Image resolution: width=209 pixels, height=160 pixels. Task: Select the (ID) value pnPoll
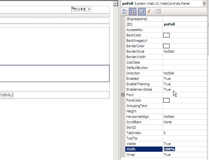pyautogui.click(x=169, y=24)
